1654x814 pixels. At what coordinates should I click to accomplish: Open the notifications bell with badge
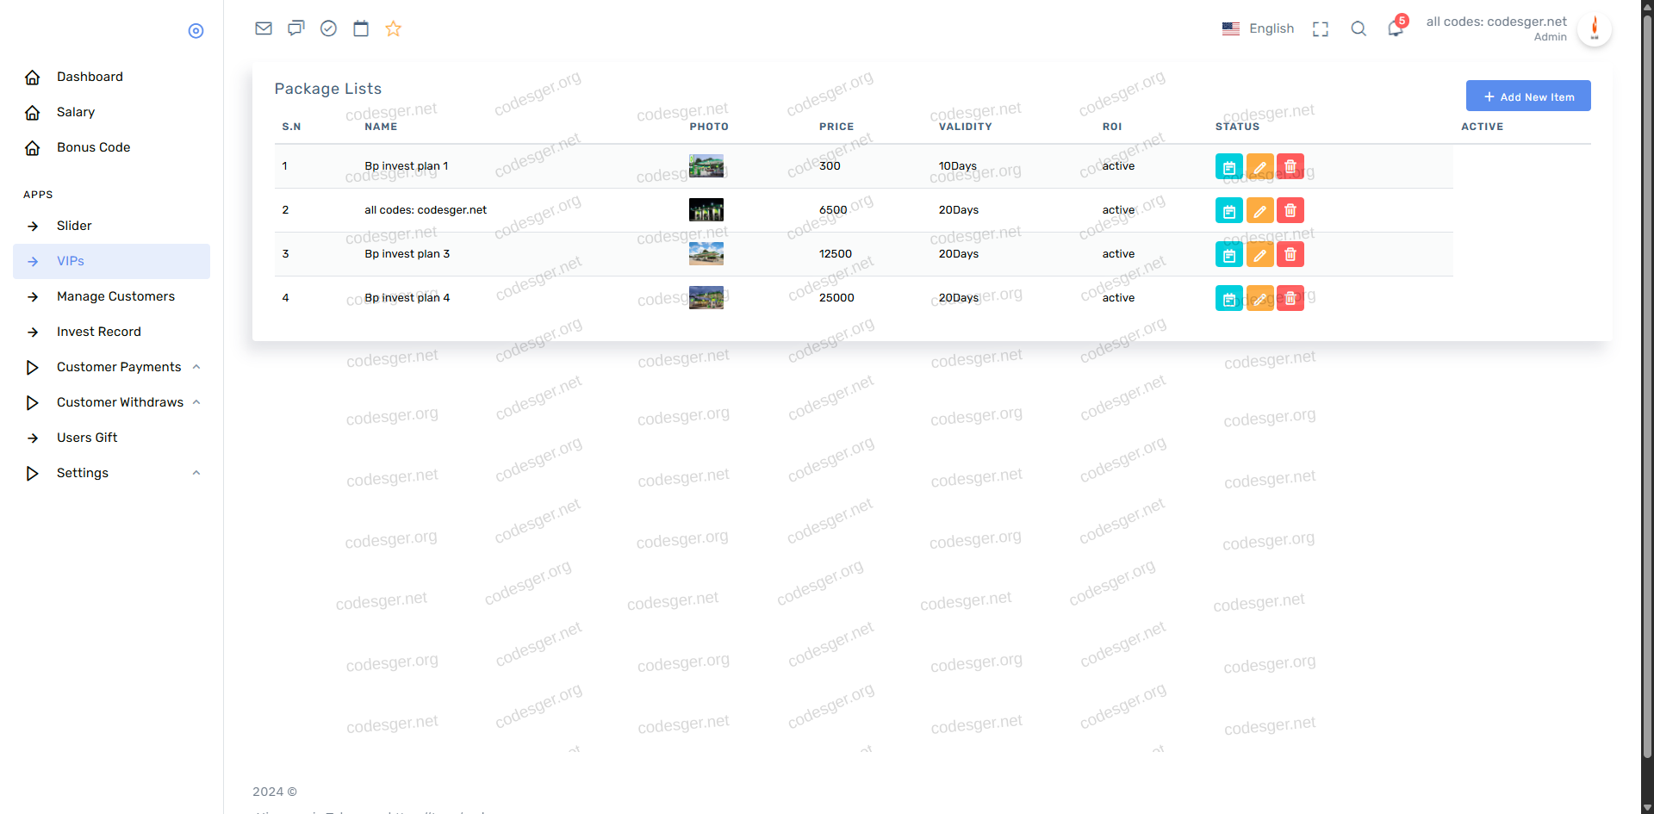[1396, 28]
